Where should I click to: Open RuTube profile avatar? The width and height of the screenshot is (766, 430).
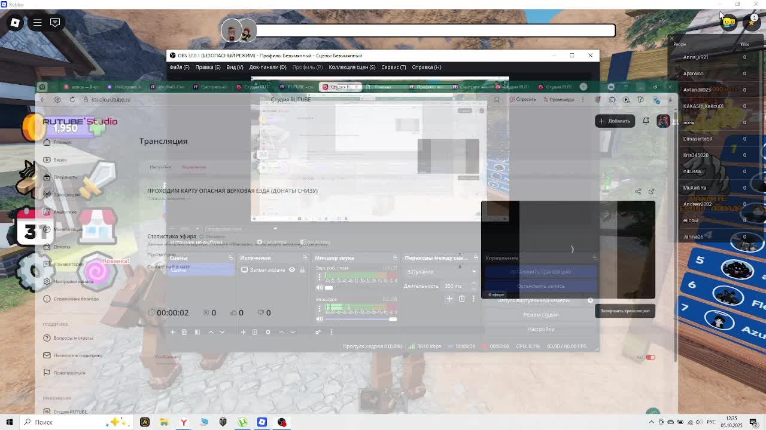pos(663,121)
